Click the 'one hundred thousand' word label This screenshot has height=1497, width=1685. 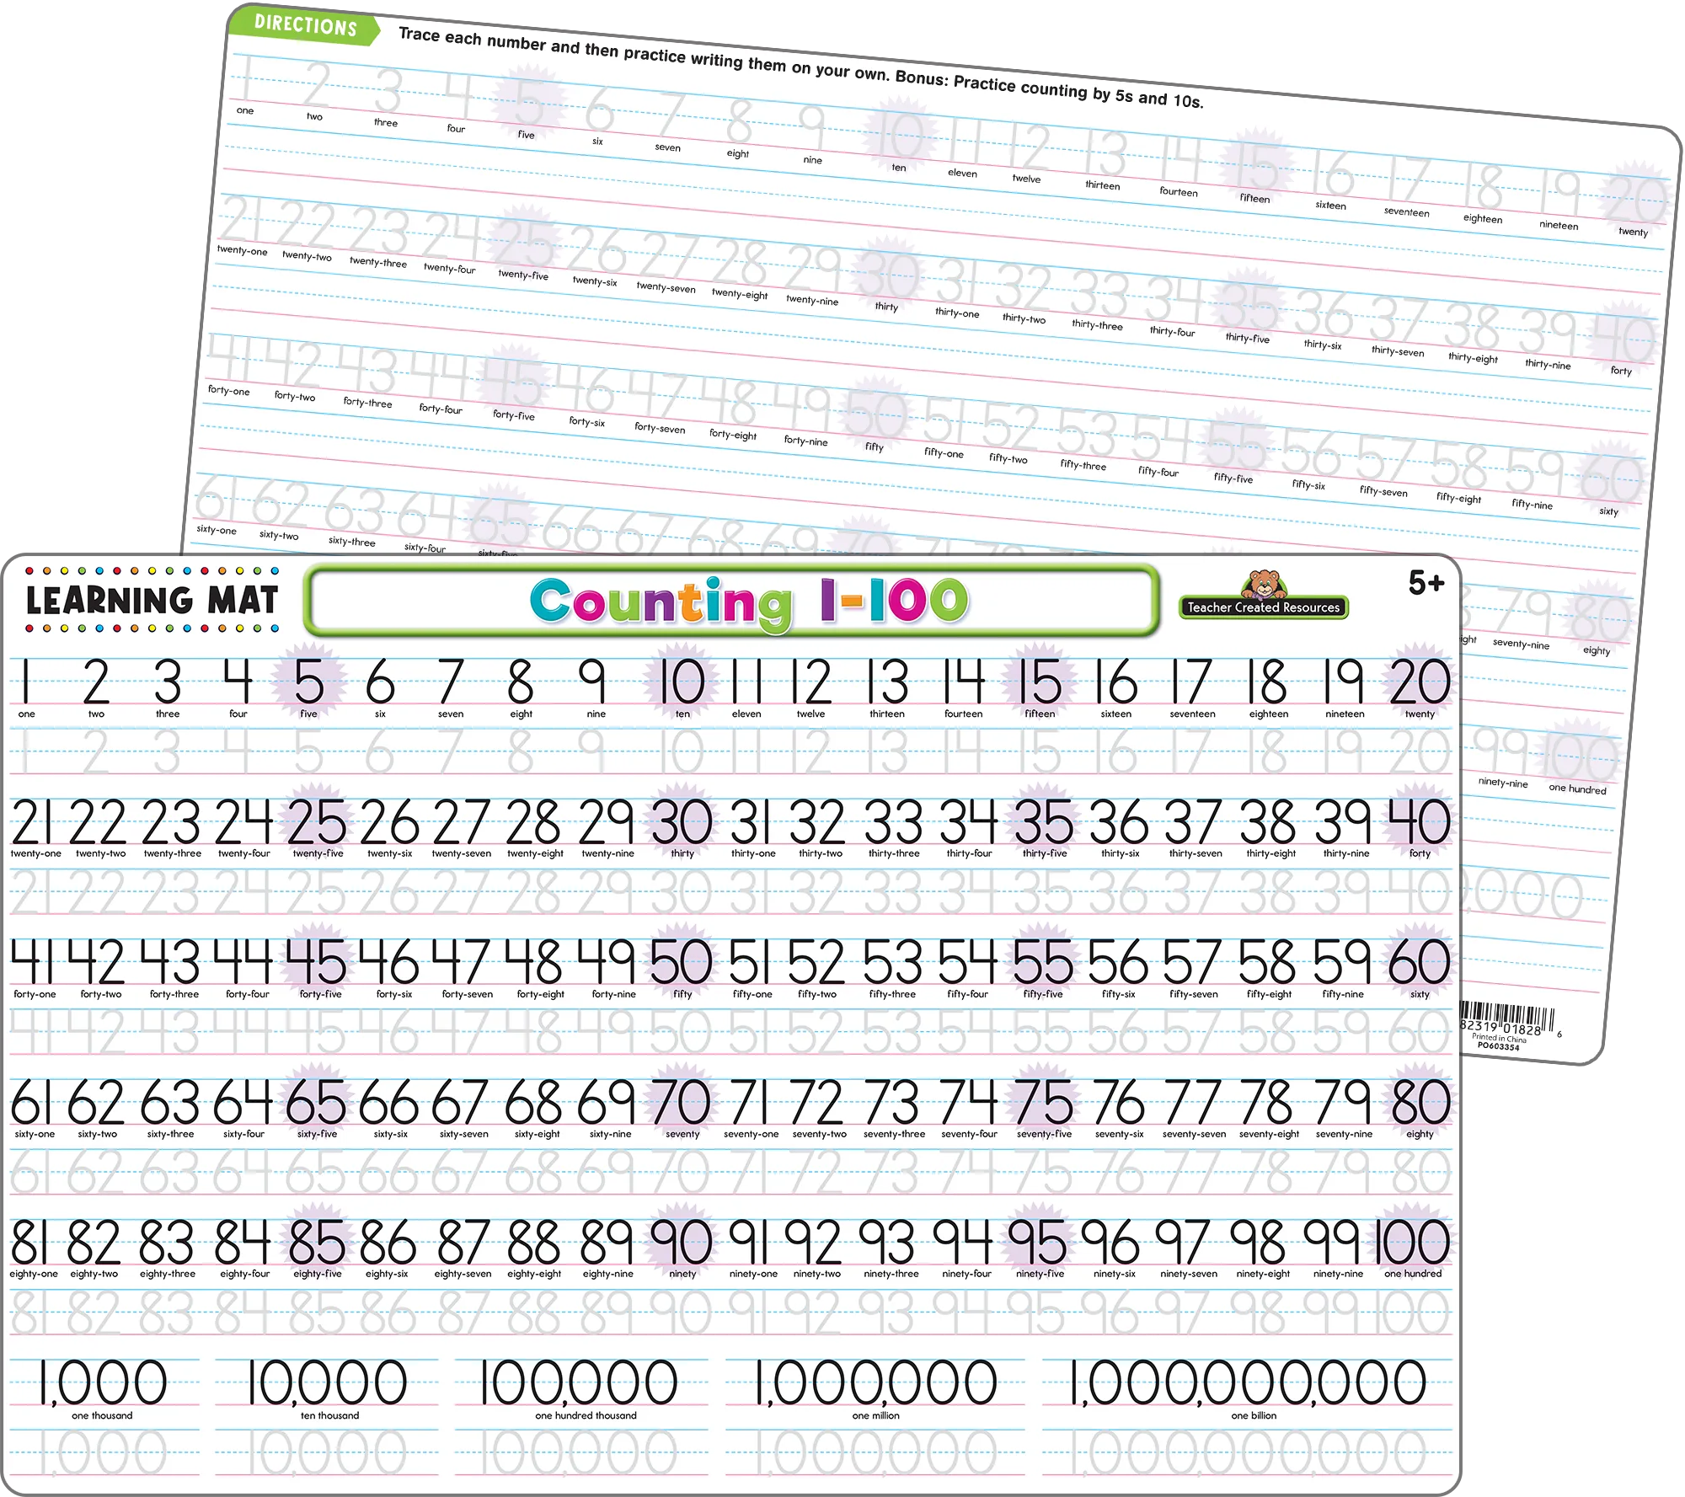586,1415
